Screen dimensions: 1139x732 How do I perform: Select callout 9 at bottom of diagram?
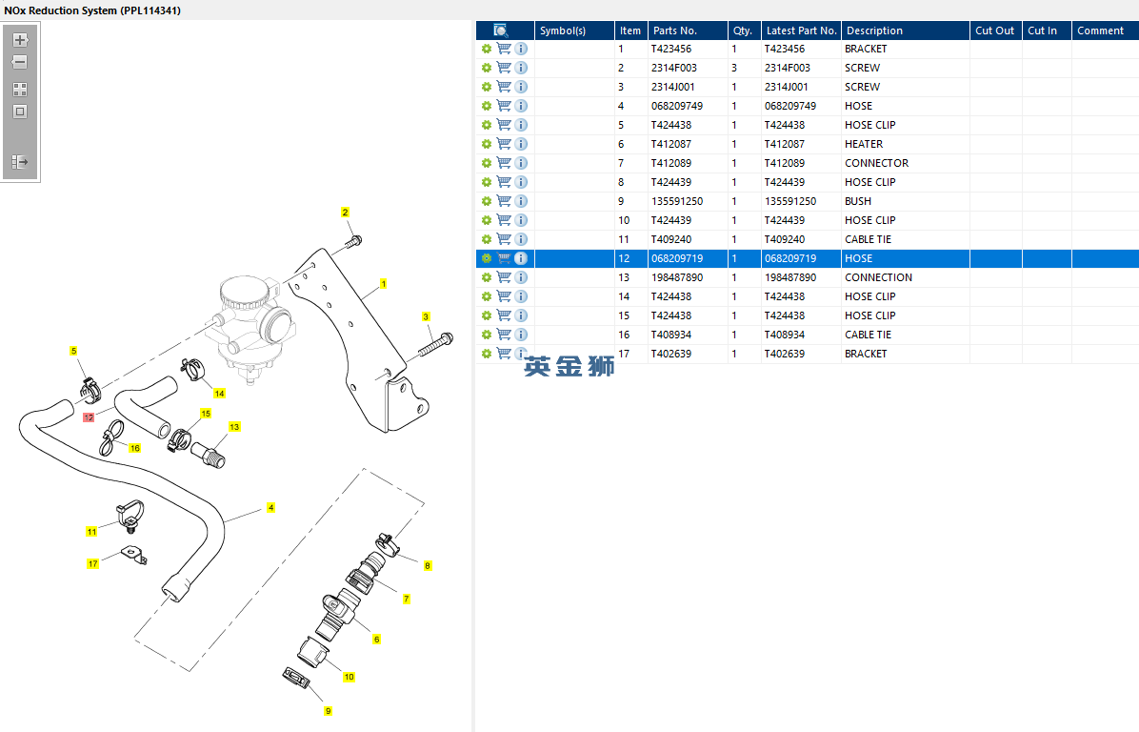click(328, 711)
